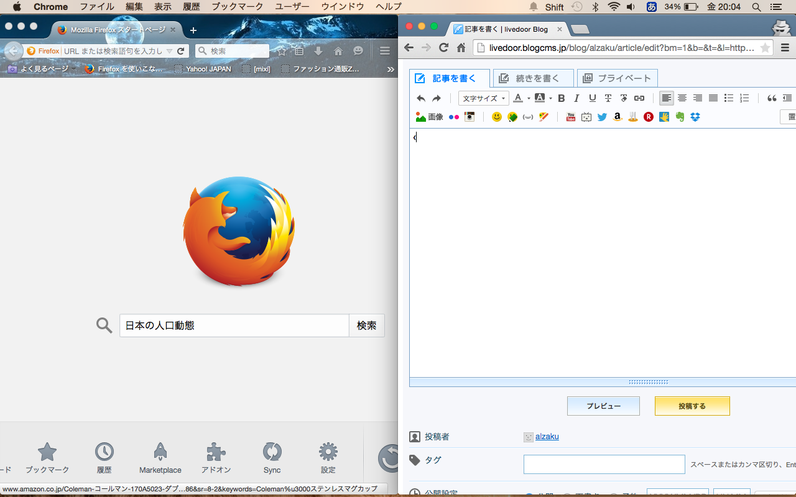Expand the text color dropdown arrow
Screen dimensions: 796x497
529,98
